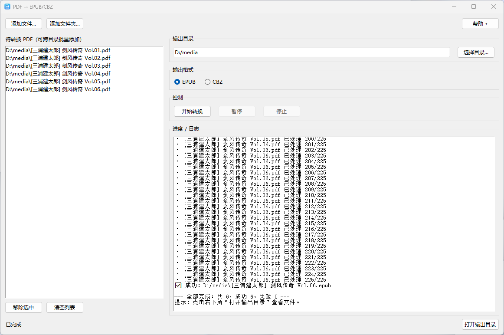Viewport: 504px width, 335px height.
Task: Select the EPUB output format
Action: 177,82
